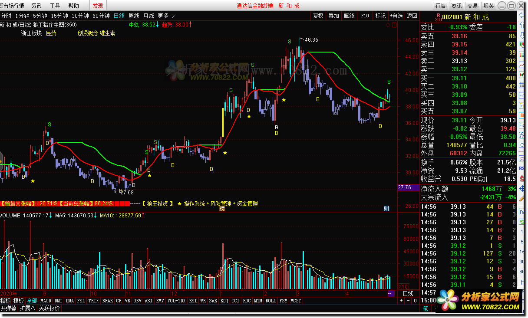Select the RSI indicator
The height and width of the screenshot is (318, 528).
coord(193,301)
